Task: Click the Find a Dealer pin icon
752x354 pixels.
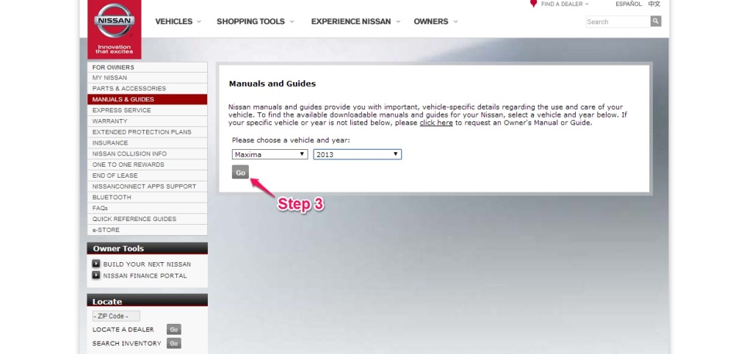Action: (533, 4)
